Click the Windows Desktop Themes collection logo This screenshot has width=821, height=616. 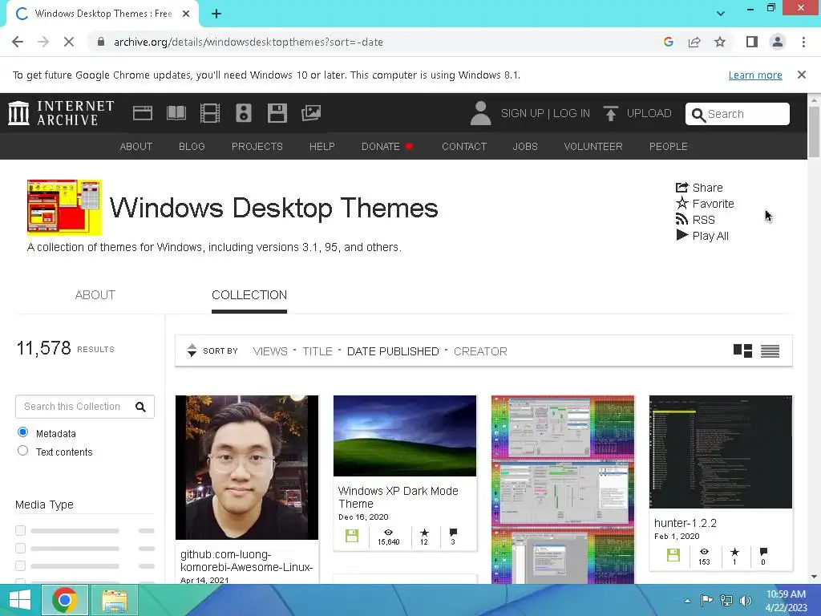click(64, 208)
